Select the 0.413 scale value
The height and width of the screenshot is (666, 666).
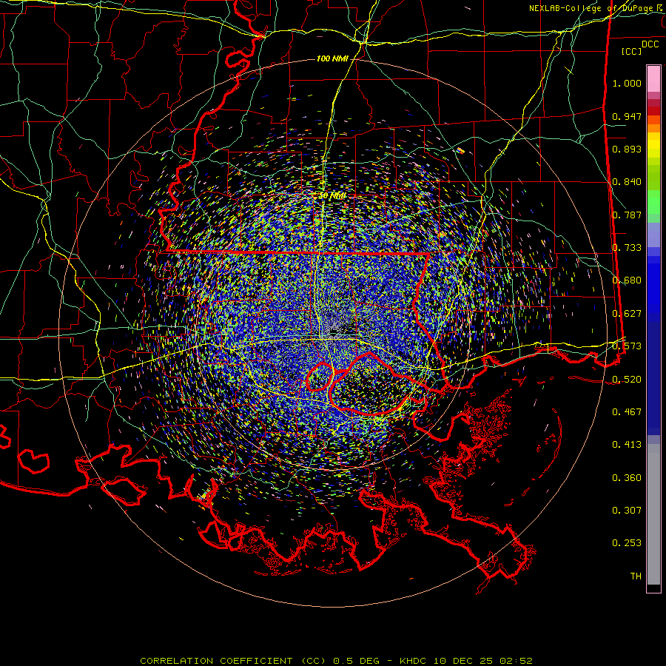627,445
